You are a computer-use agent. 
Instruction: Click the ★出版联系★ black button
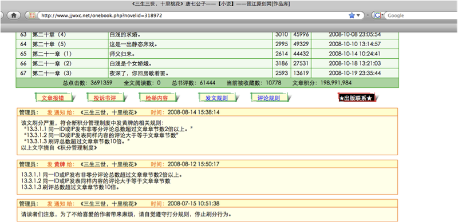point(356,98)
